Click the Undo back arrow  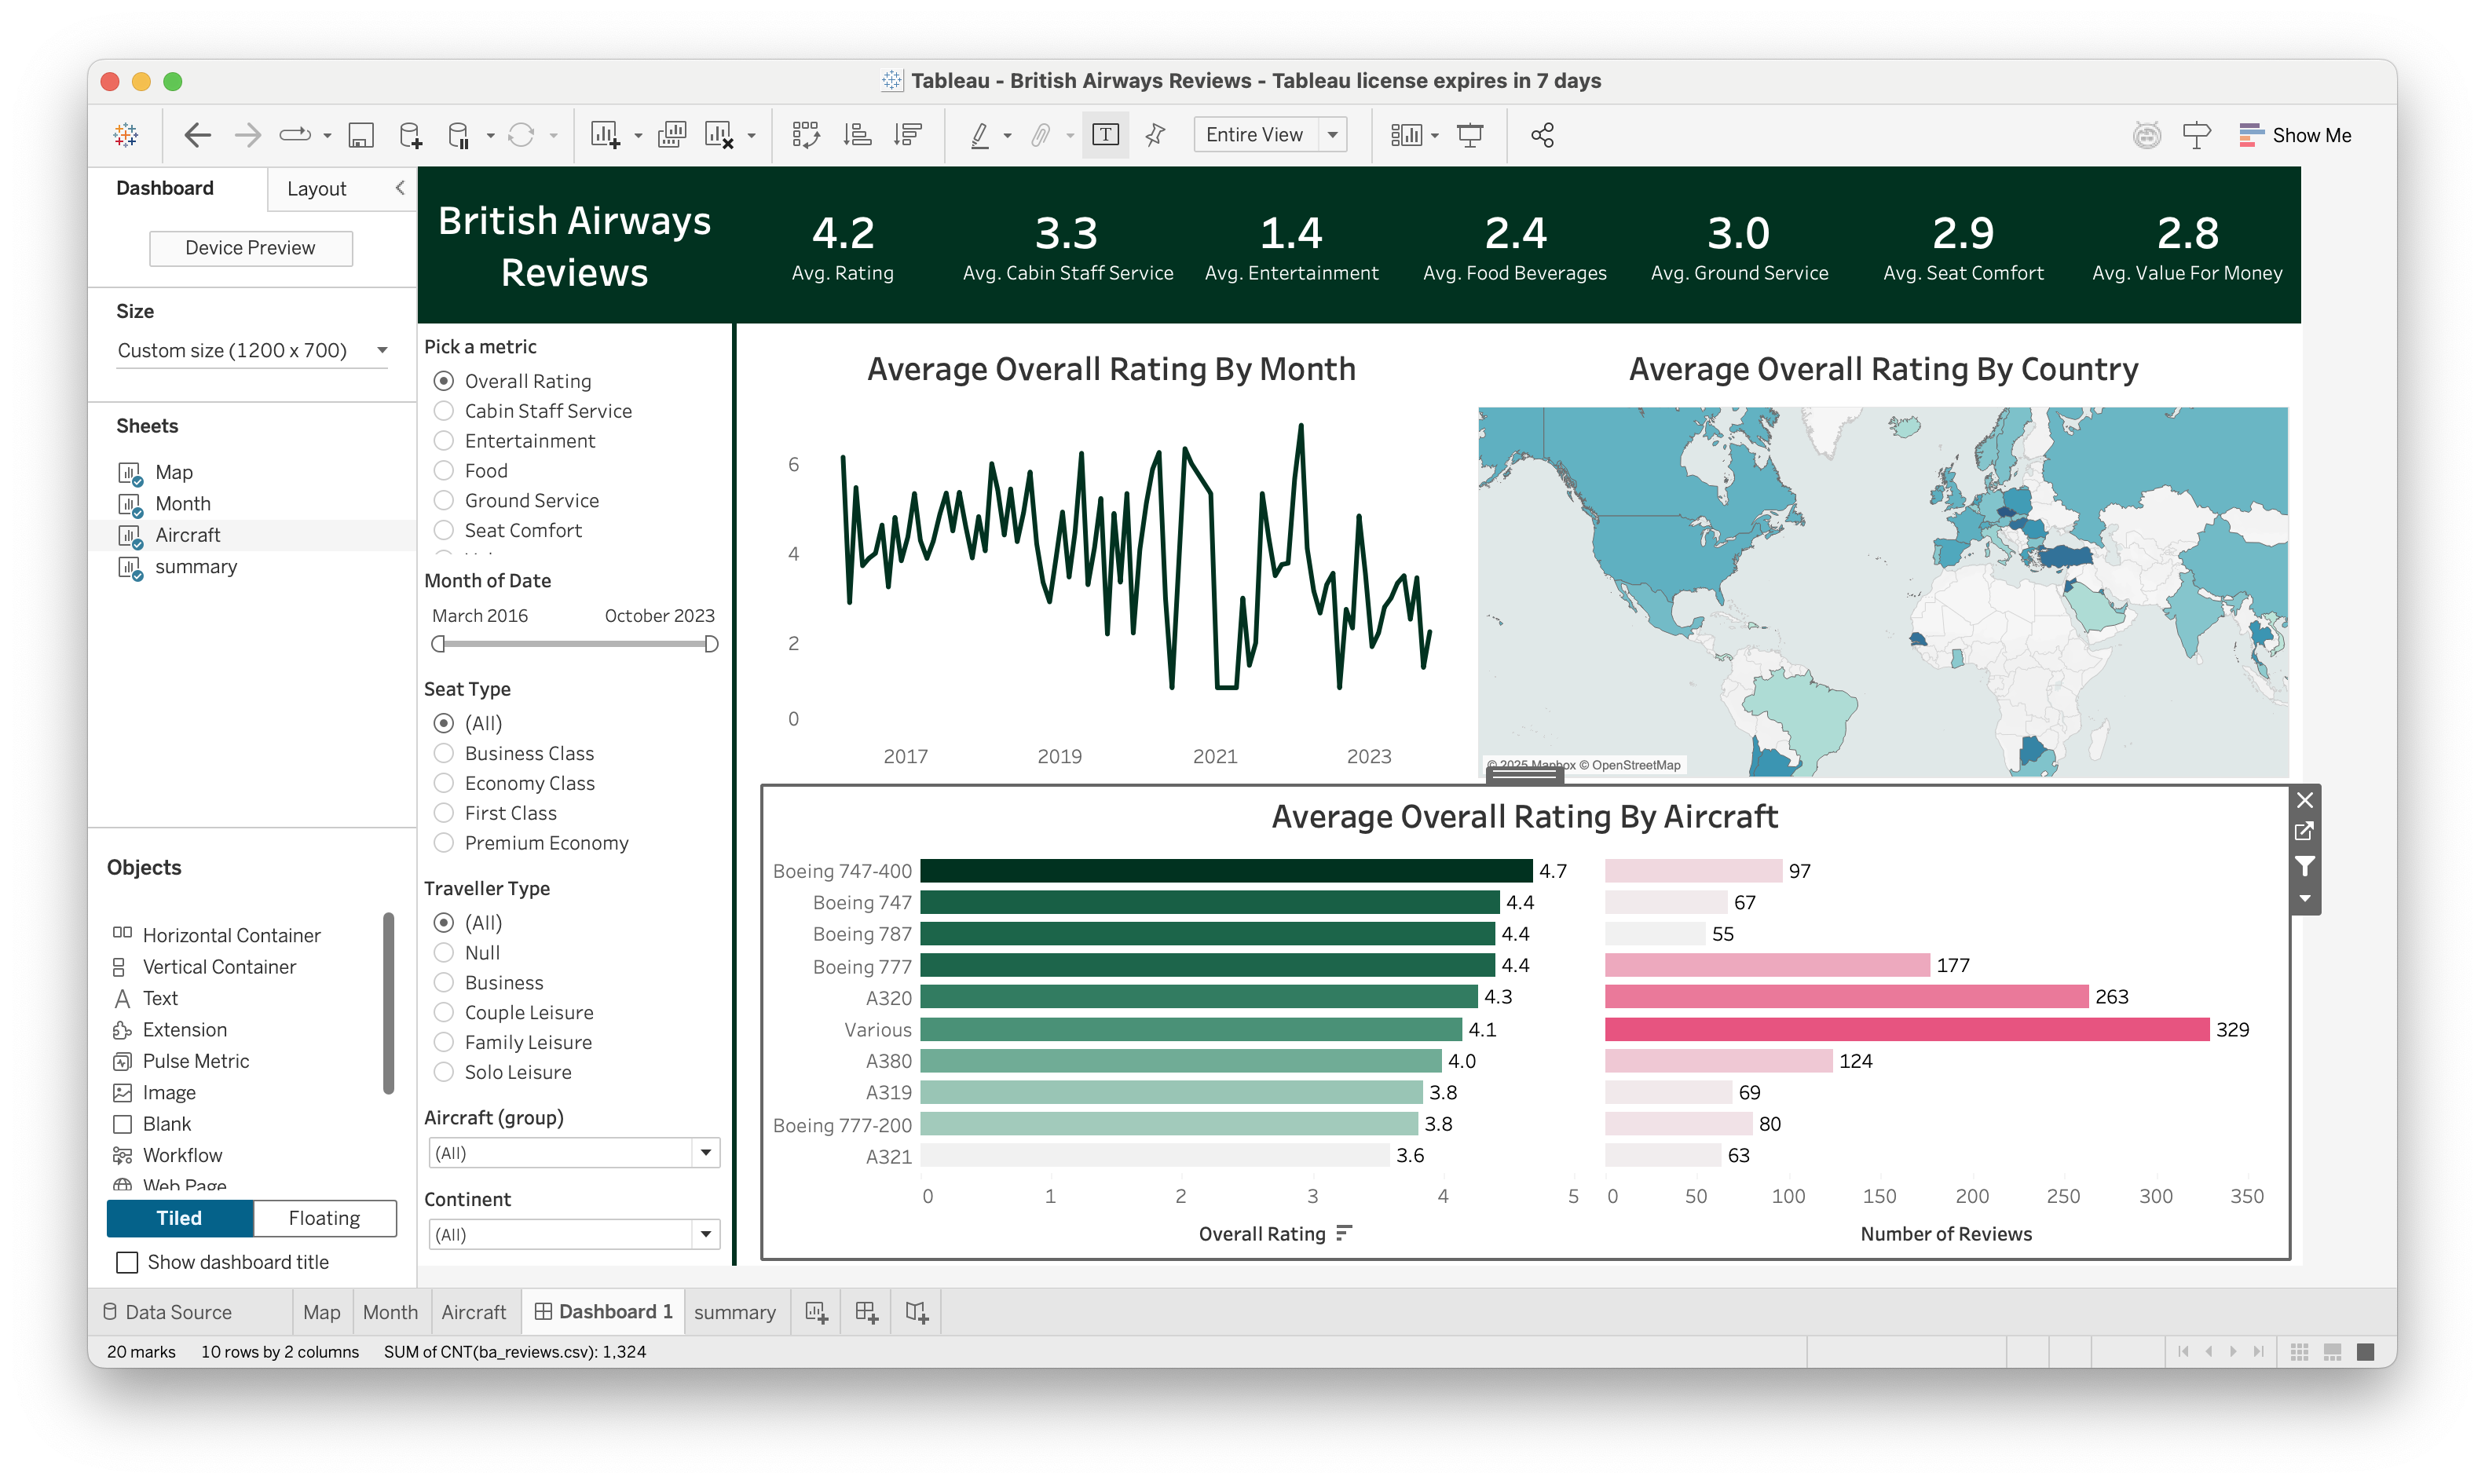198,134
